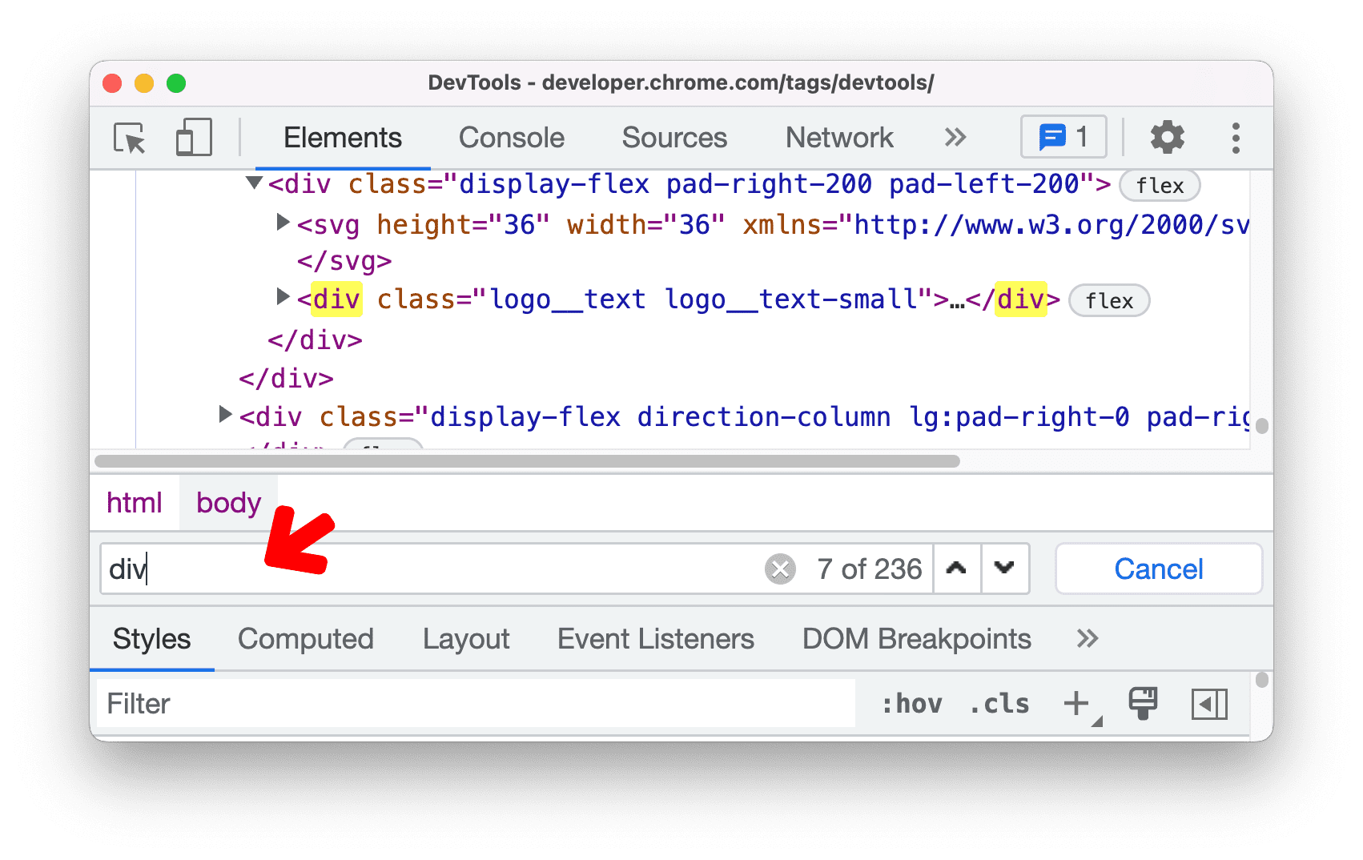This screenshot has width=1363, height=860.
Task: Open the Event Listeners tab
Action: [x=655, y=638]
